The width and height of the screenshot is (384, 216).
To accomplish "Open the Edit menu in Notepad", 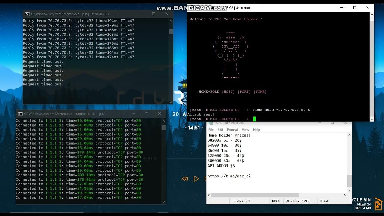I will (220, 130).
